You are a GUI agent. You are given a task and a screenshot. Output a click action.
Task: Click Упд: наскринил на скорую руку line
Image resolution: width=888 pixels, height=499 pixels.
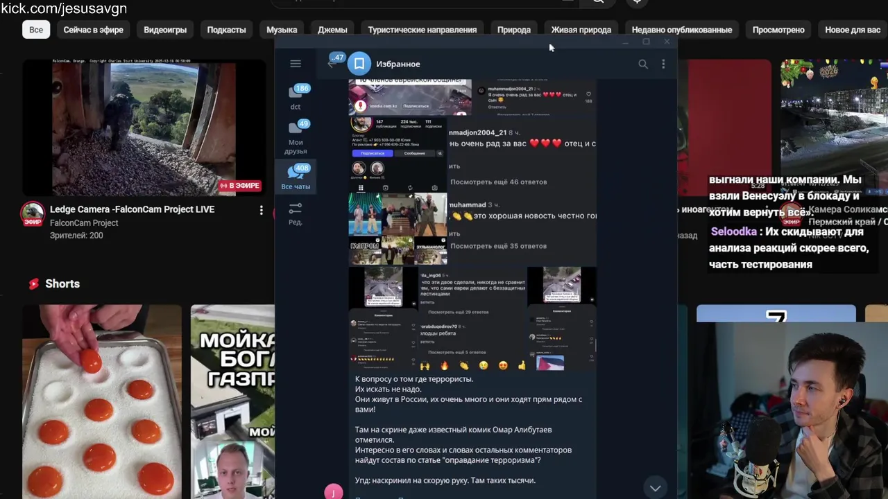445,480
